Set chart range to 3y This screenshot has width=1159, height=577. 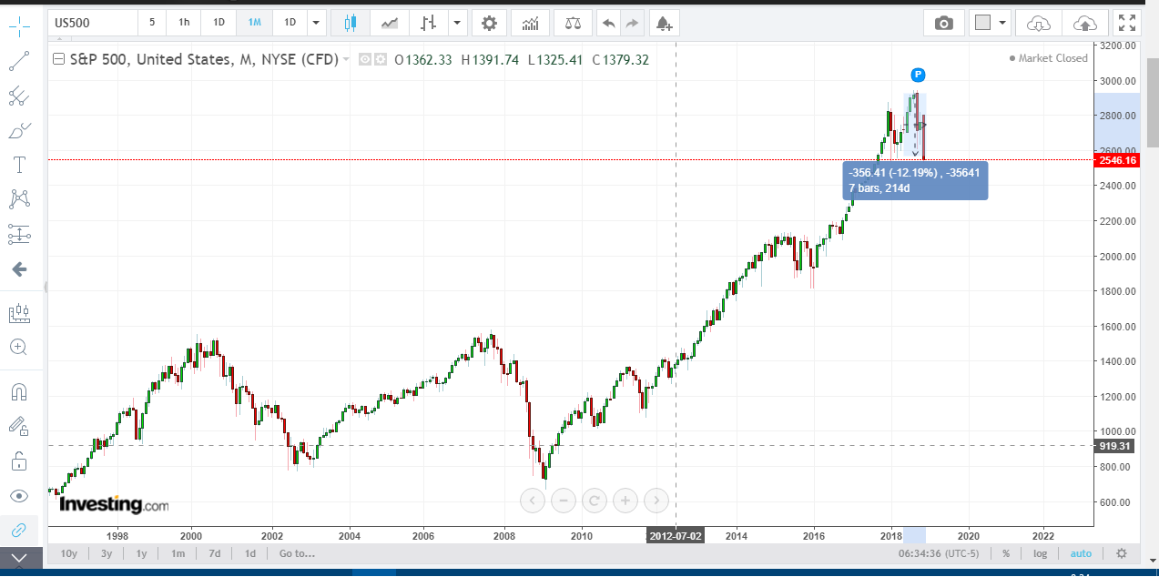107,553
